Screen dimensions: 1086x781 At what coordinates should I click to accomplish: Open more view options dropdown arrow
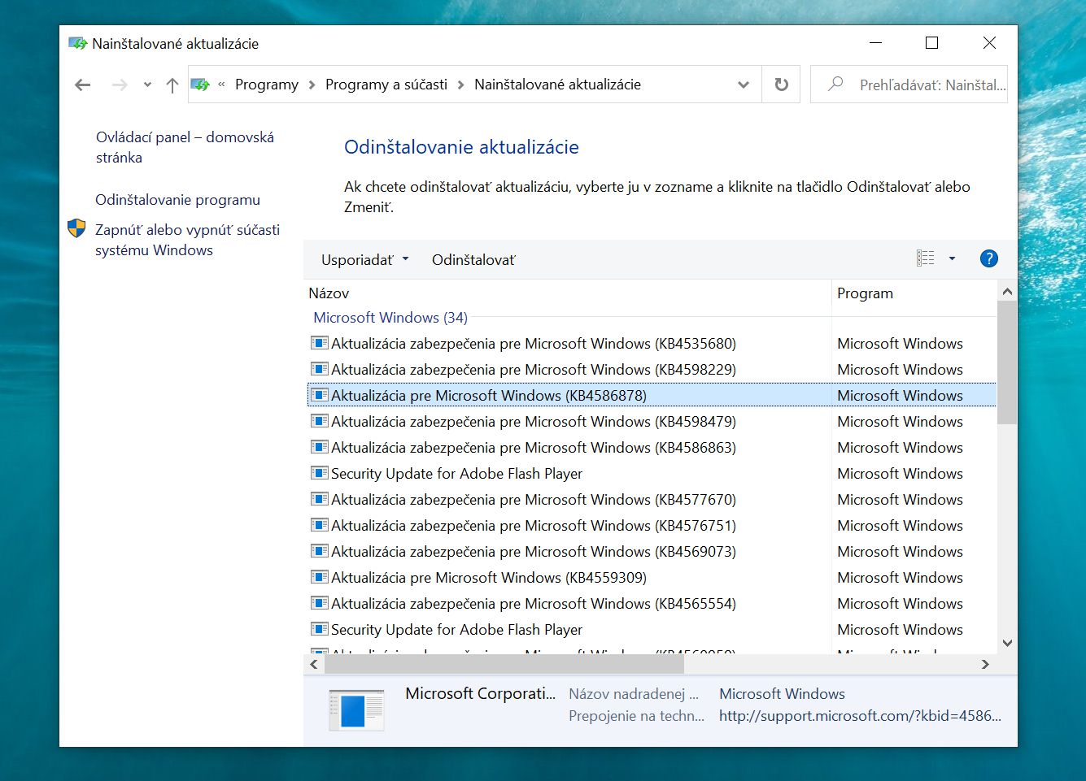point(952,258)
